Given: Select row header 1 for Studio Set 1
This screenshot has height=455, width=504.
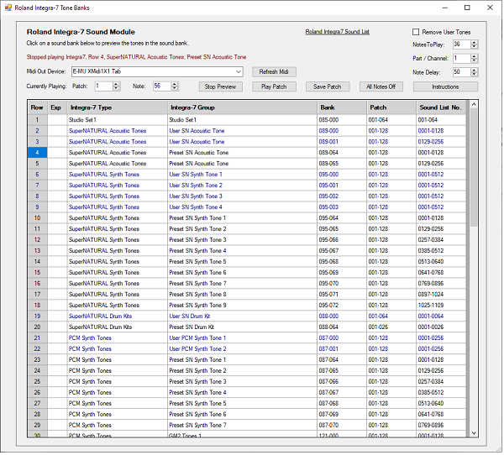Looking at the screenshot, I should tap(37, 120).
